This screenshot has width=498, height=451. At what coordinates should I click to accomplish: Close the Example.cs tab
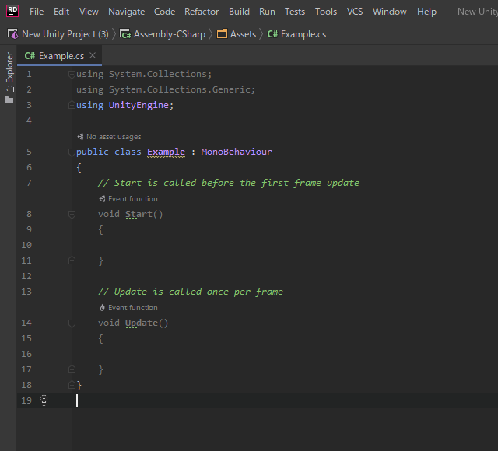(93, 55)
